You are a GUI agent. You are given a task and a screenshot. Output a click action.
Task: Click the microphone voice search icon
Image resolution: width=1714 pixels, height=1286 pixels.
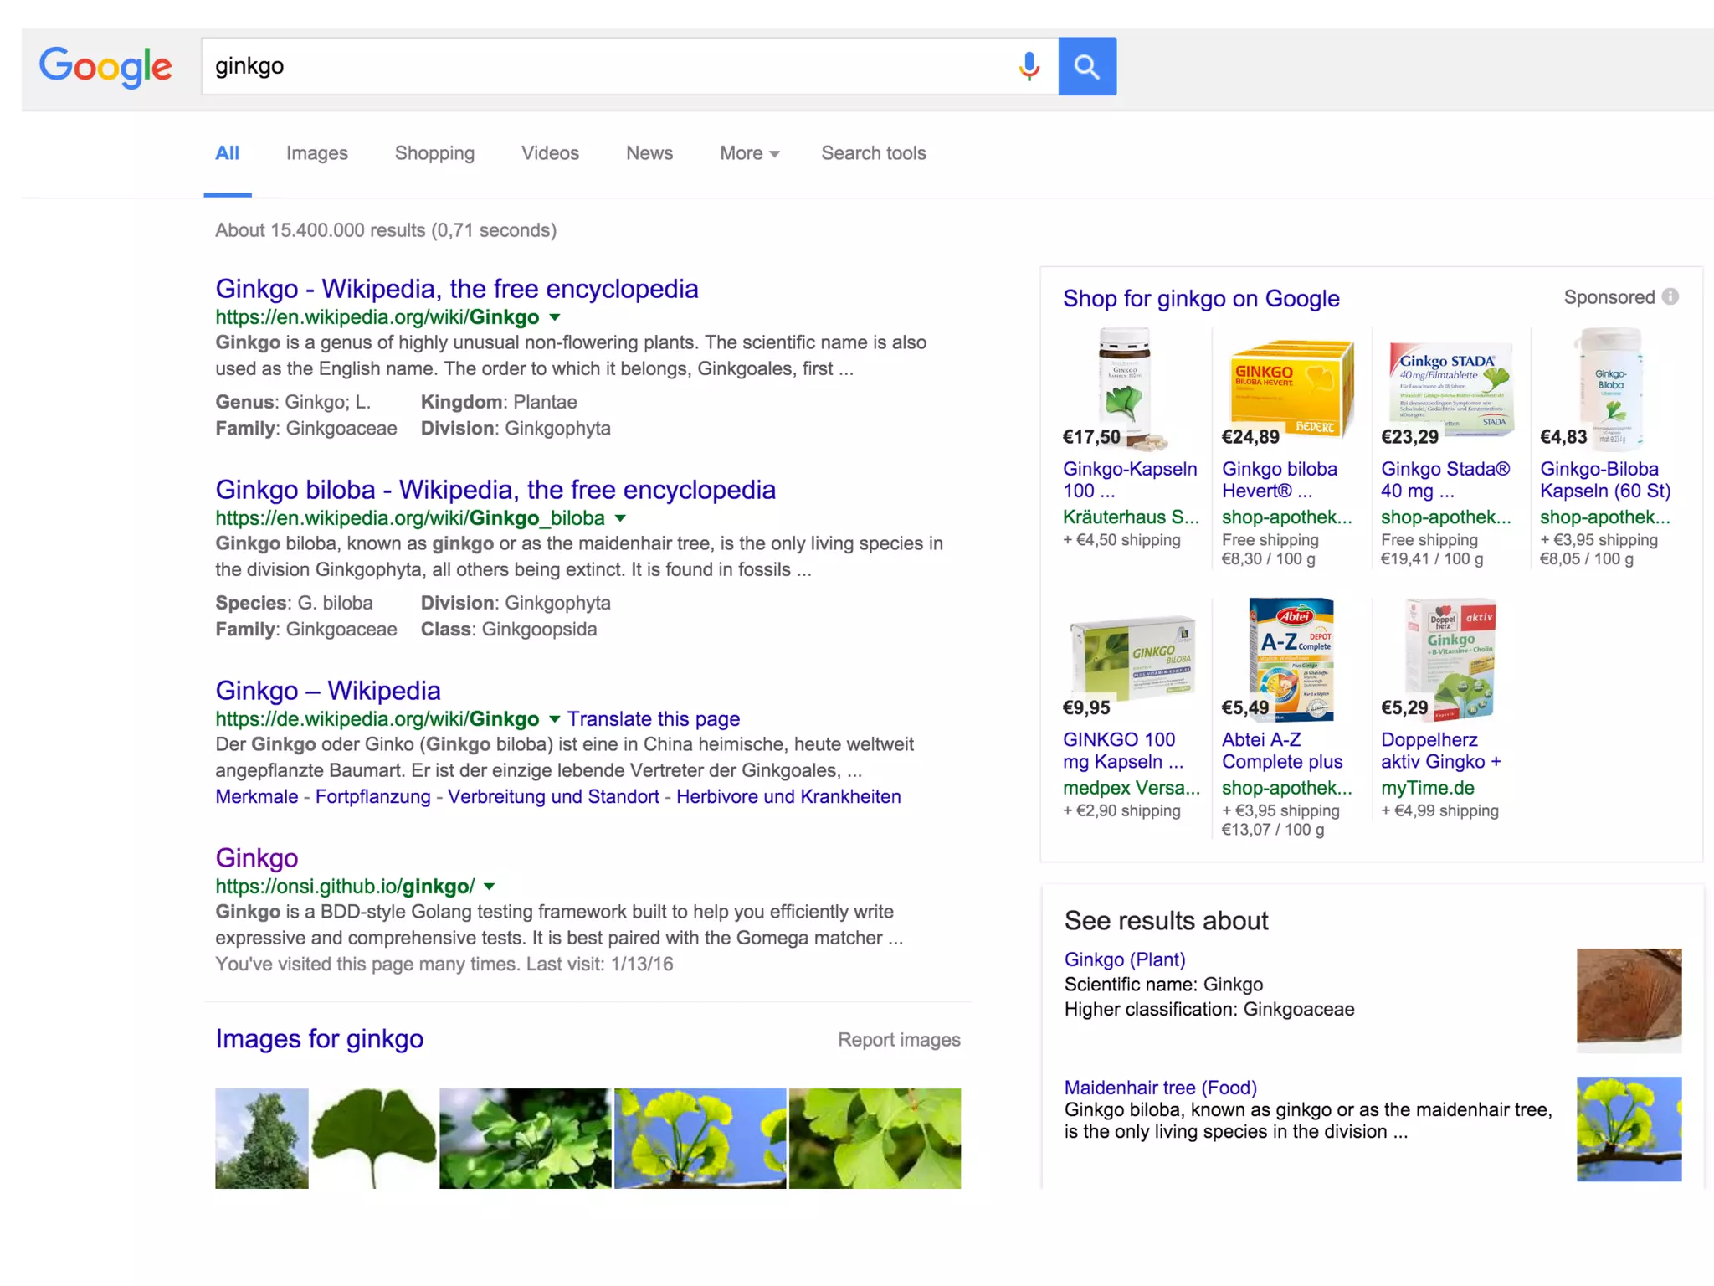1029,66
